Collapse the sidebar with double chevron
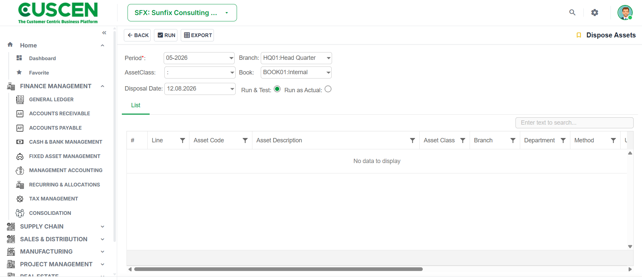 [x=104, y=33]
